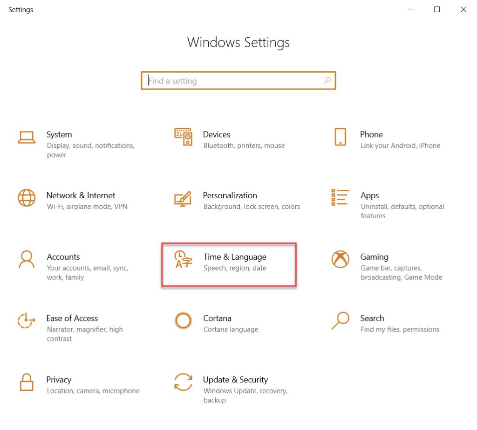477x430 pixels.
Task: Open Ease of Access dashed clock icon
Action: 27,321
